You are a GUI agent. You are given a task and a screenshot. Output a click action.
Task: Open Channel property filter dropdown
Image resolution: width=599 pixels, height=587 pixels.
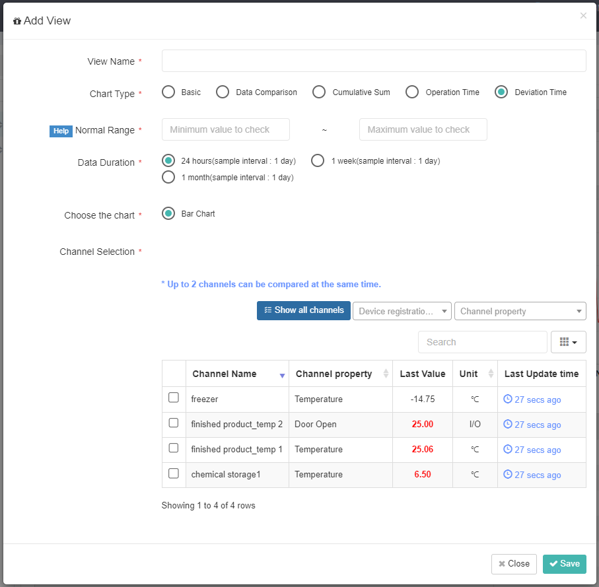coord(520,311)
